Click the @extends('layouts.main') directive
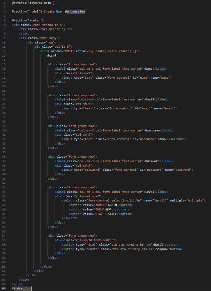 [33, 3]
